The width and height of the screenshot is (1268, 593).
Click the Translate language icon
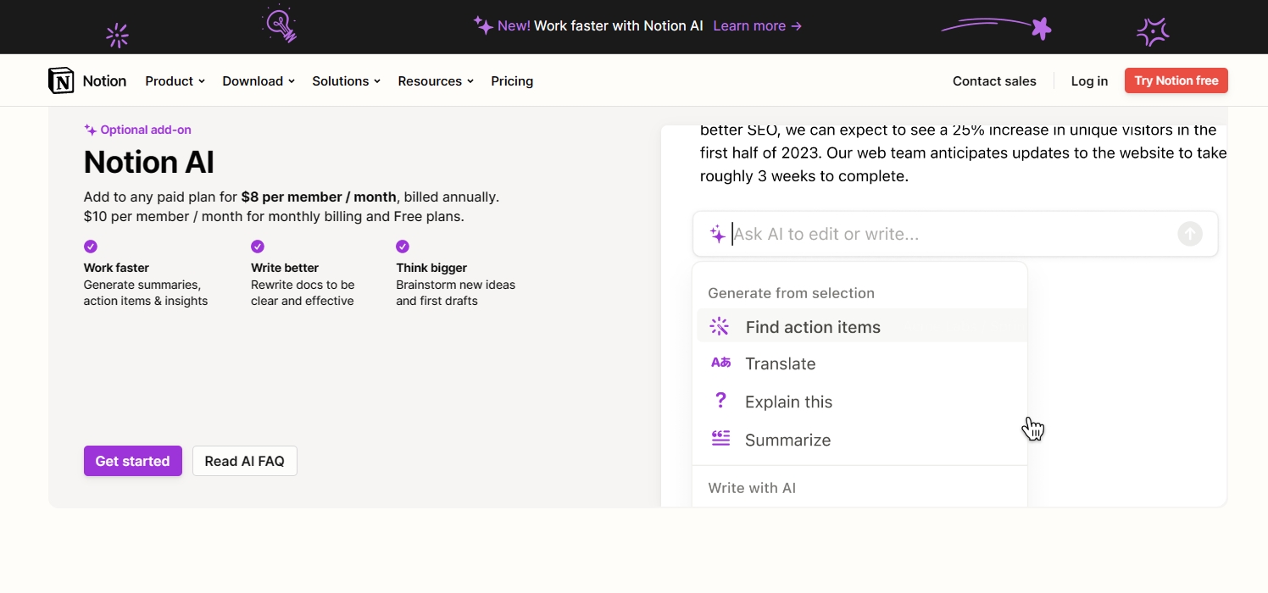[x=720, y=363]
